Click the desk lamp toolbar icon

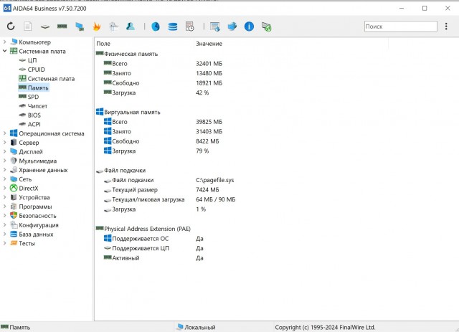pyautogui.click(x=113, y=27)
